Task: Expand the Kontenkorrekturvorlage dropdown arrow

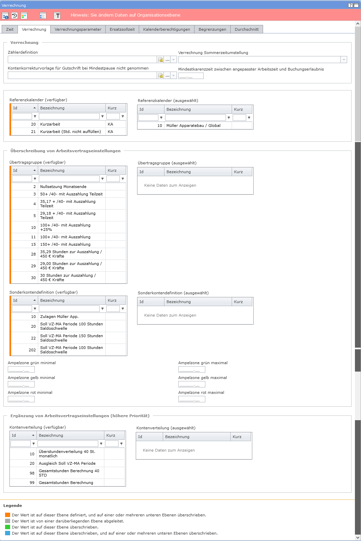Action: pos(174,76)
